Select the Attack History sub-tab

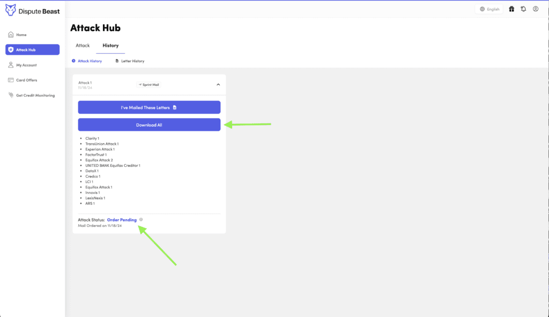pyautogui.click(x=87, y=61)
